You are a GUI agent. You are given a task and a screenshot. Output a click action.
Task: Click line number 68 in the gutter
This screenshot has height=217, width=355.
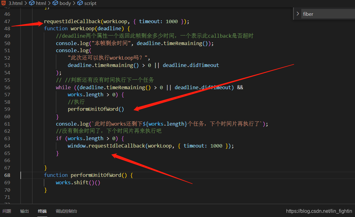pyautogui.click(x=7, y=175)
